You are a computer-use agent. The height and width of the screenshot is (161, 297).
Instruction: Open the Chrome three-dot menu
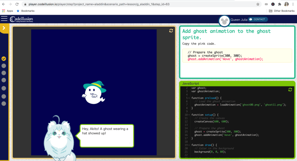coord(293,4)
